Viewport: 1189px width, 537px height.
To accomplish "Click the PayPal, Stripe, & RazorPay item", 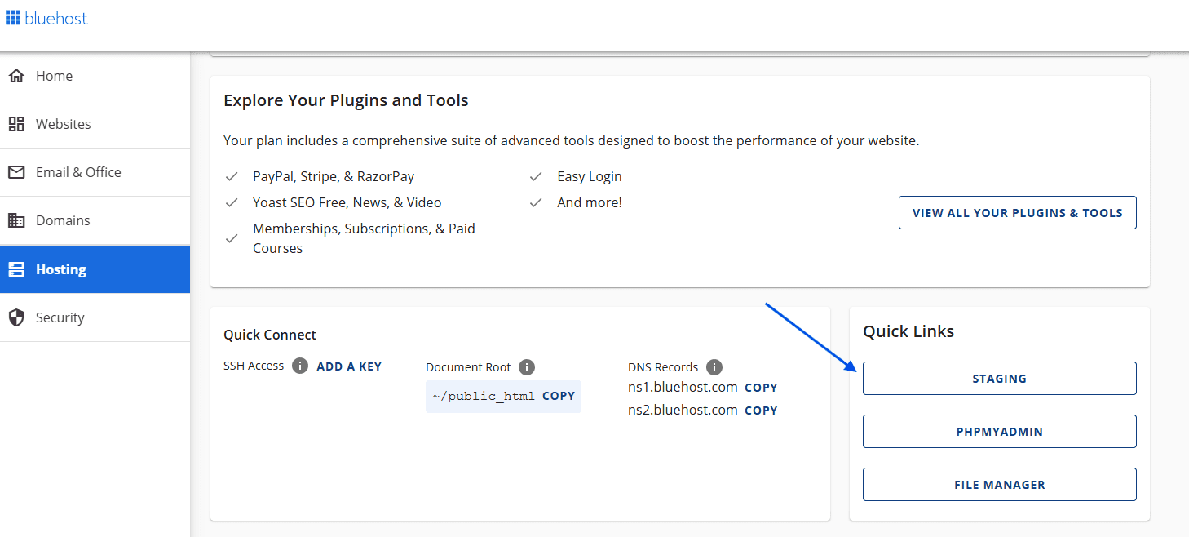I will (334, 176).
